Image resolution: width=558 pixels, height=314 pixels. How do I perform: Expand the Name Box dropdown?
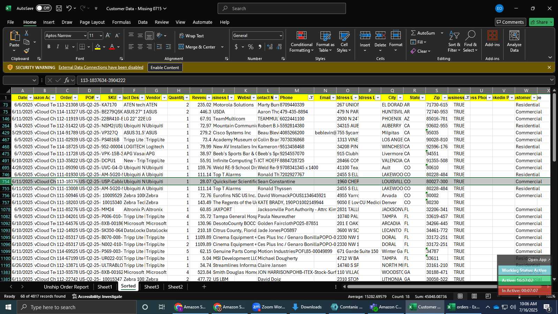pyautogui.click(x=34, y=80)
